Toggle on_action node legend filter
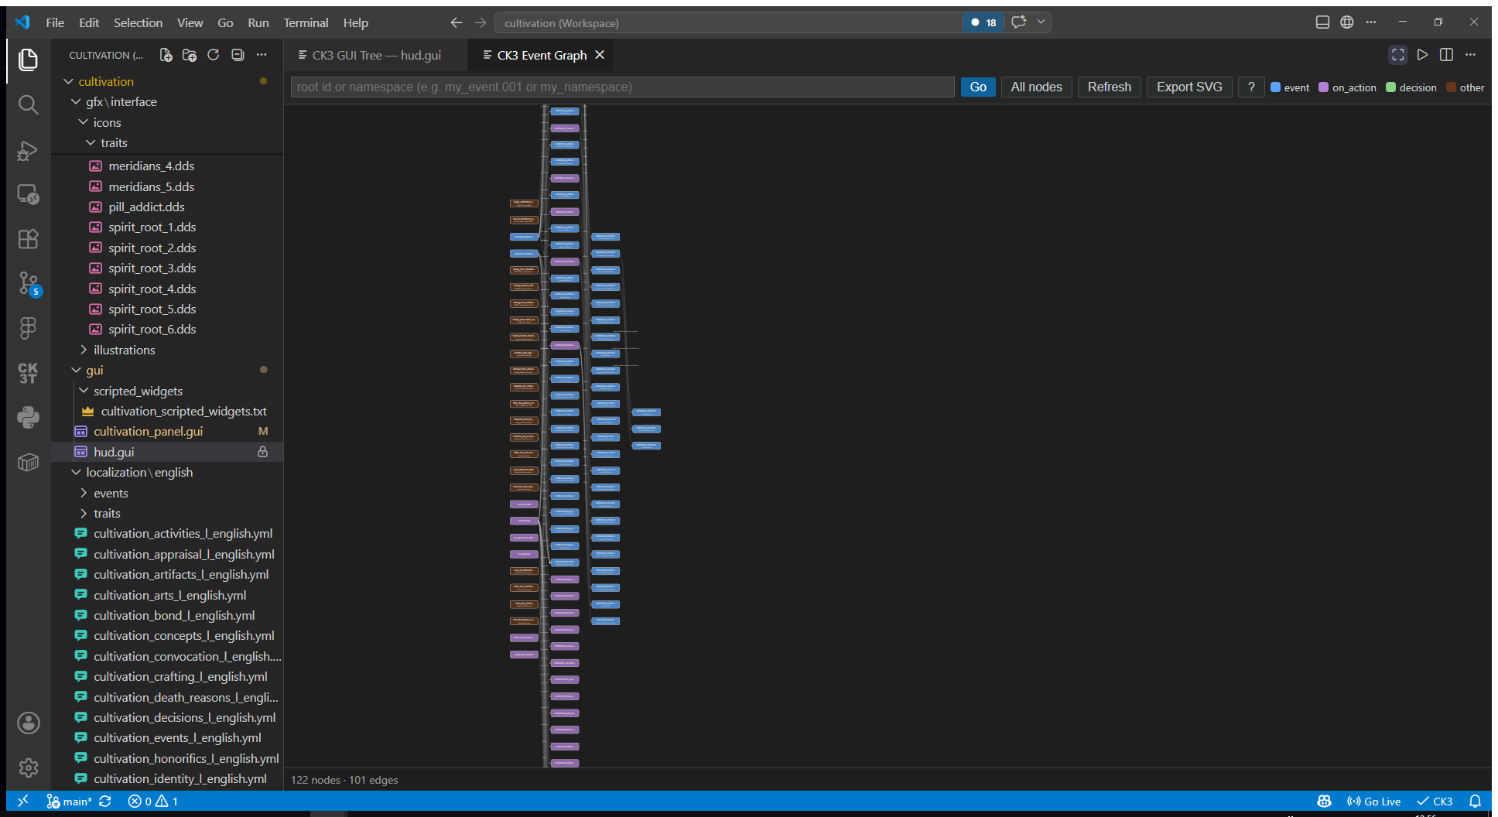 click(x=1347, y=87)
